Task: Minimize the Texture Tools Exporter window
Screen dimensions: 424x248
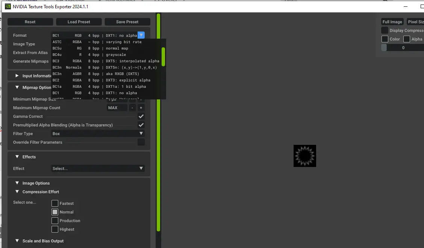Action: pos(405,6)
